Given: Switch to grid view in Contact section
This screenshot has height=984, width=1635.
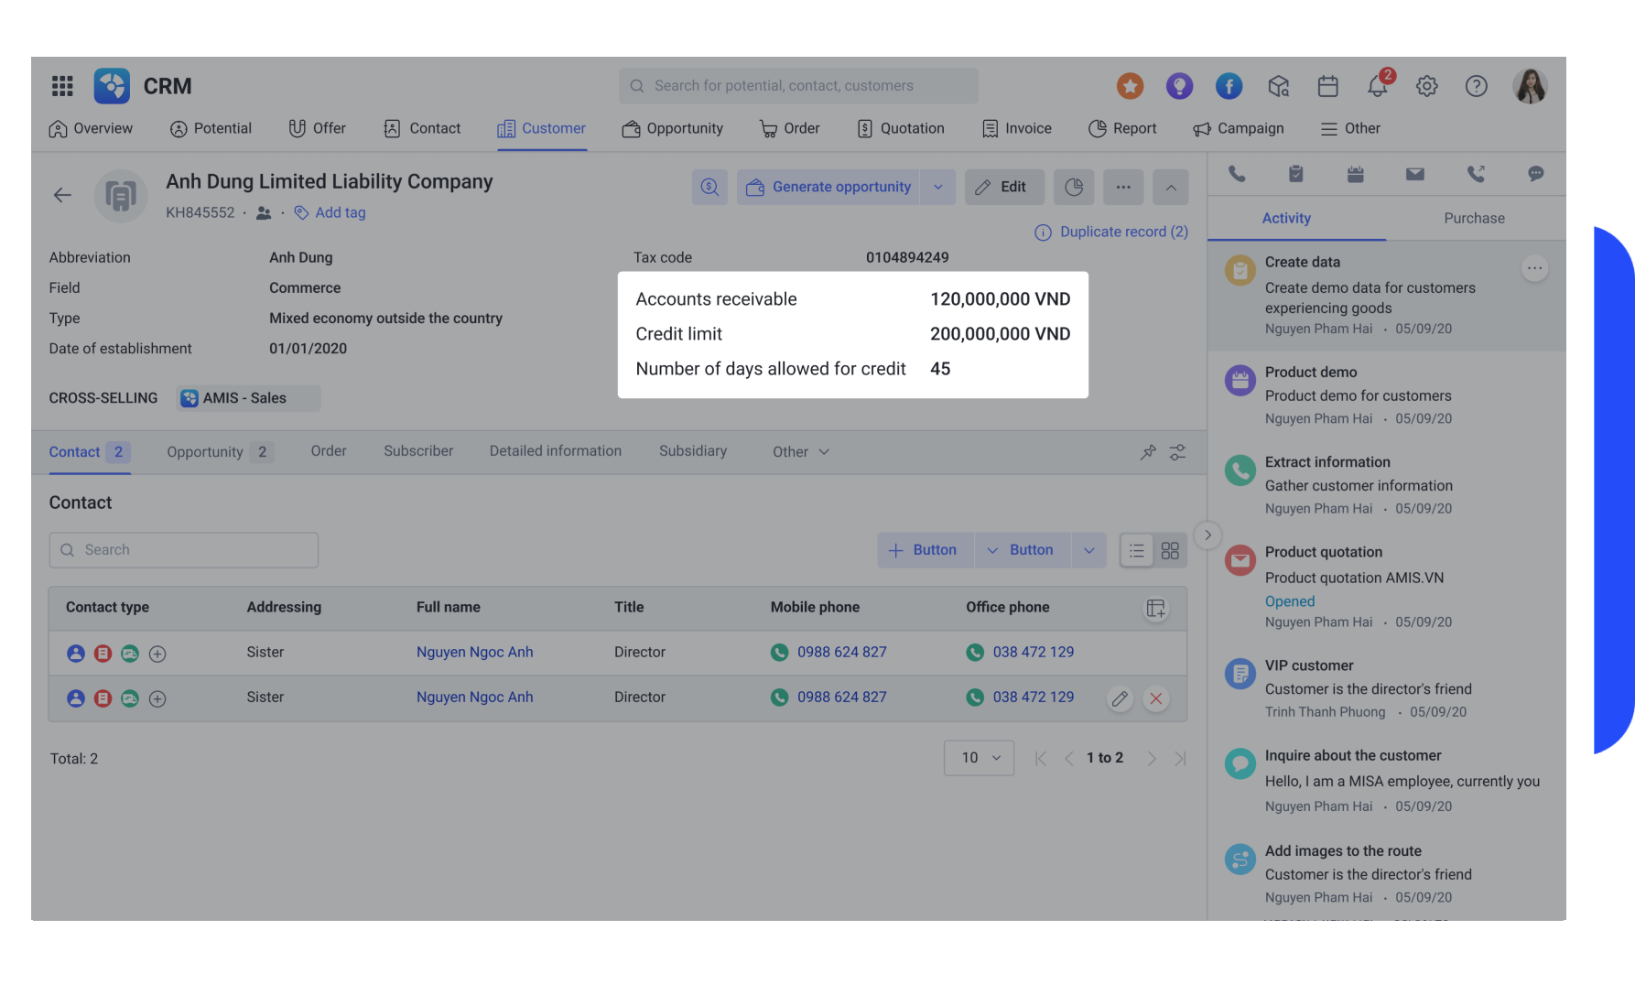Looking at the screenshot, I should [x=1169, y=549].
